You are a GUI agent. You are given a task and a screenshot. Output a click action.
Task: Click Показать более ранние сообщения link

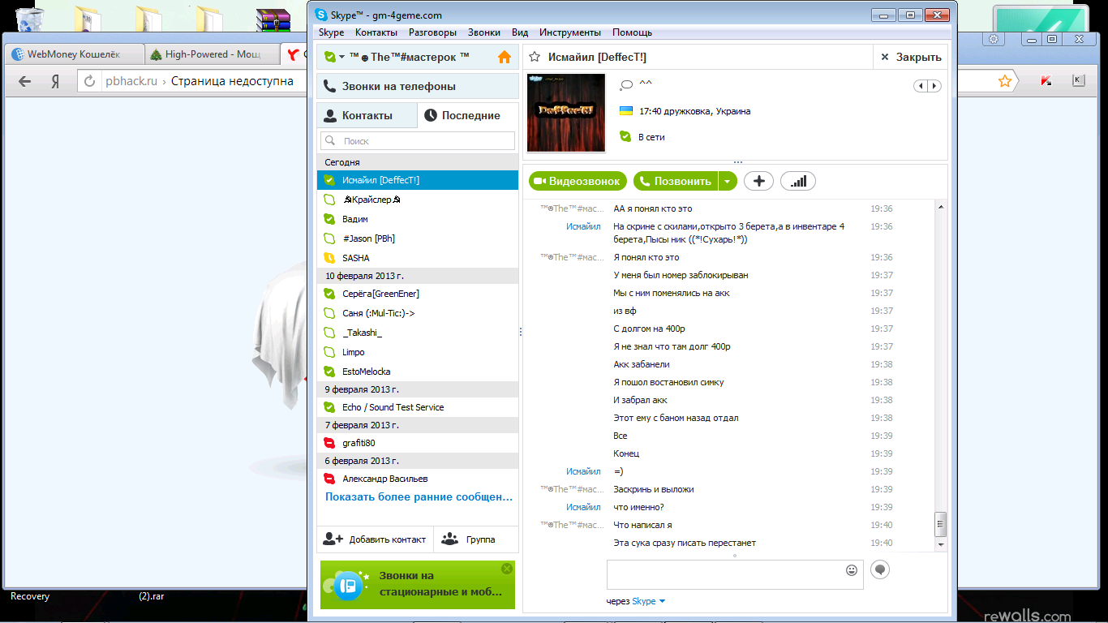tap(419, 496)
